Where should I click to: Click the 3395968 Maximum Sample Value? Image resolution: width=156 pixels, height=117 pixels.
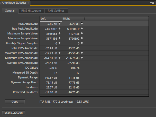click(x=52, y=34)
